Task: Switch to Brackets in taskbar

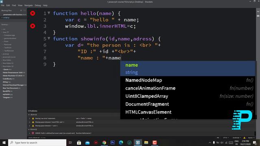Action: pos(138,142)
